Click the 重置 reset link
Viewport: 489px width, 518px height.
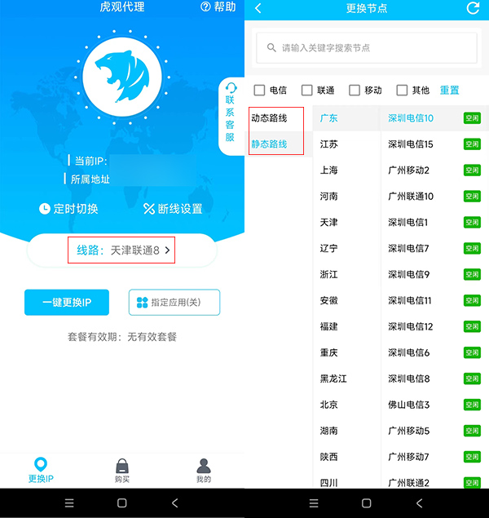coord(449,91)
